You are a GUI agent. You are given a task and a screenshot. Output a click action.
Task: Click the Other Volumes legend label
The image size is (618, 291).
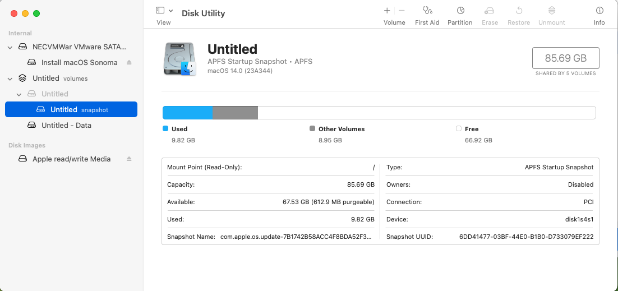point(342,129)
